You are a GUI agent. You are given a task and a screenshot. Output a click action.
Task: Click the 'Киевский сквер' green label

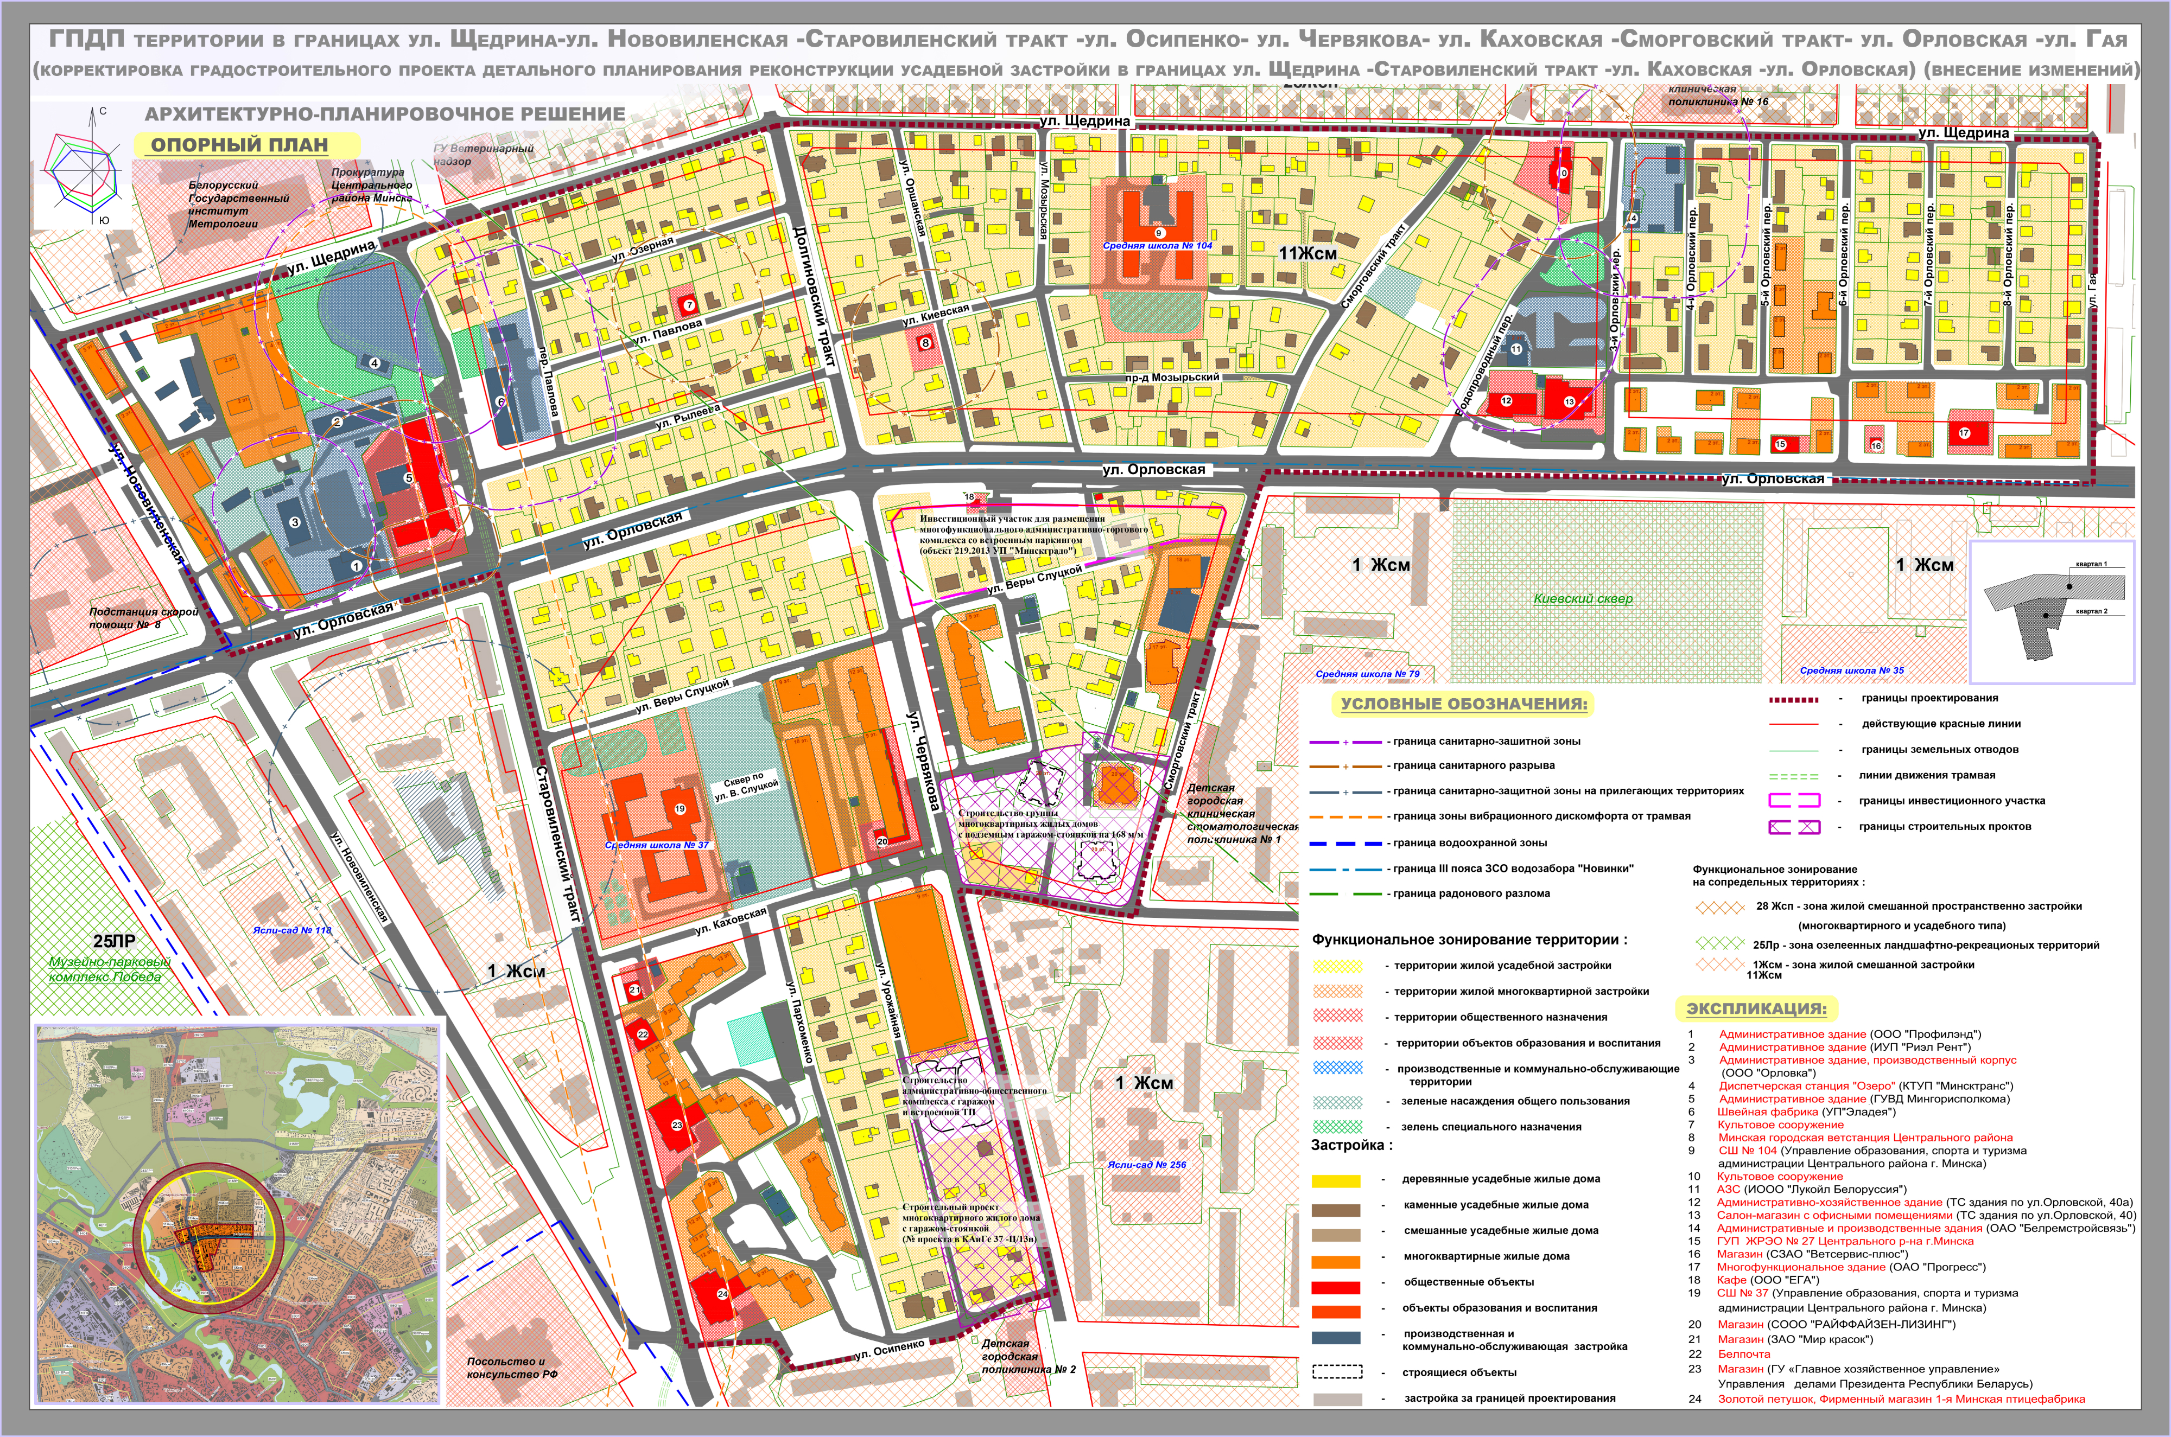pos(1583,598)
